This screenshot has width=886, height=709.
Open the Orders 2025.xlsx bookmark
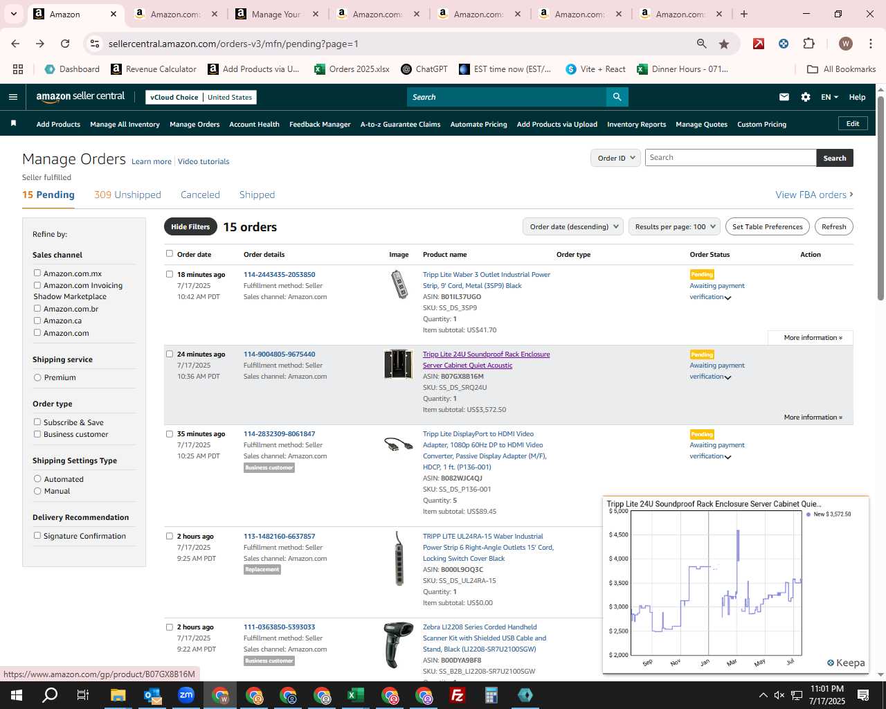352,69
